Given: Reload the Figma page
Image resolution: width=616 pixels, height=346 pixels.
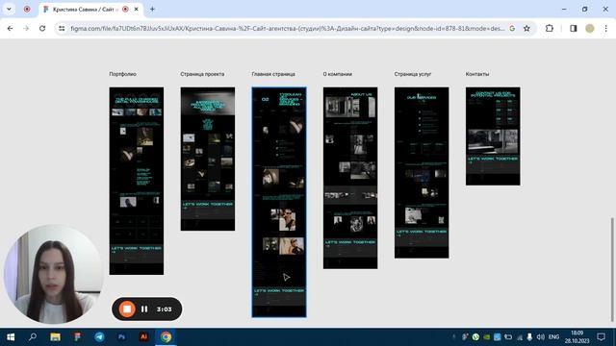Looking at the screenshot, I should click(42, 28).
